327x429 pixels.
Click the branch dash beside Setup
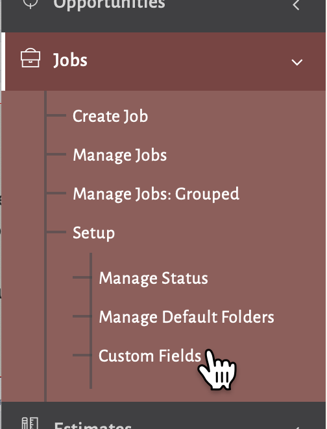tap(56, 232)
